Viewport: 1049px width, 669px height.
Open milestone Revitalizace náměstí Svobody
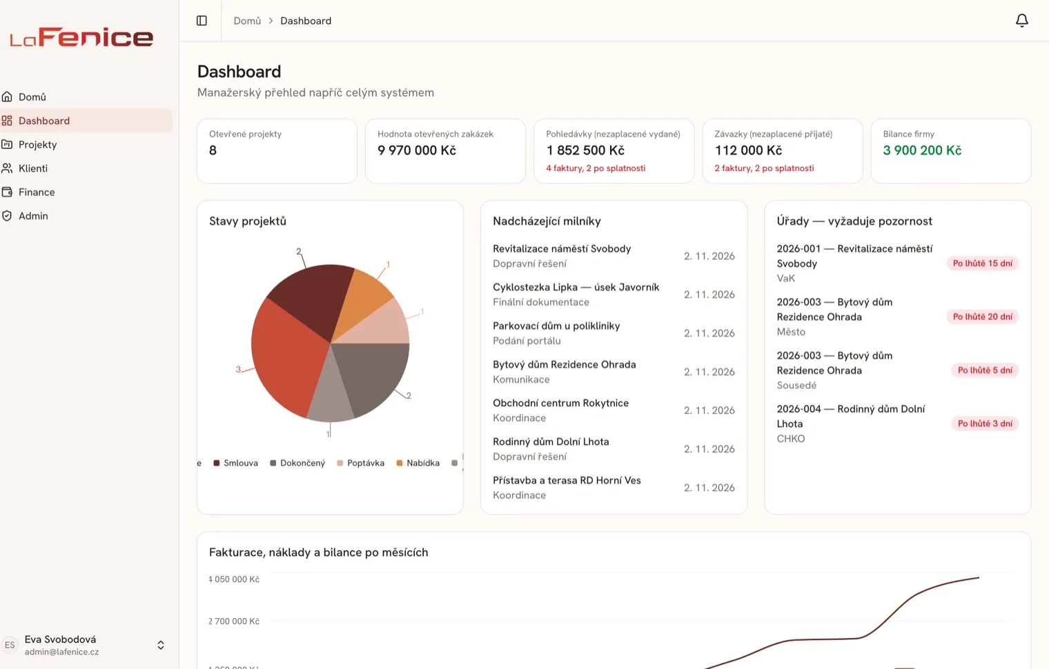coord(614,256)
